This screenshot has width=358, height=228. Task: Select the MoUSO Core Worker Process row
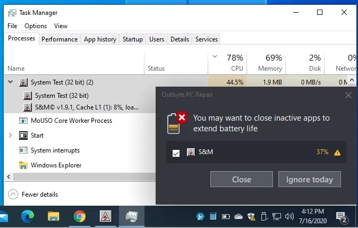80,121
